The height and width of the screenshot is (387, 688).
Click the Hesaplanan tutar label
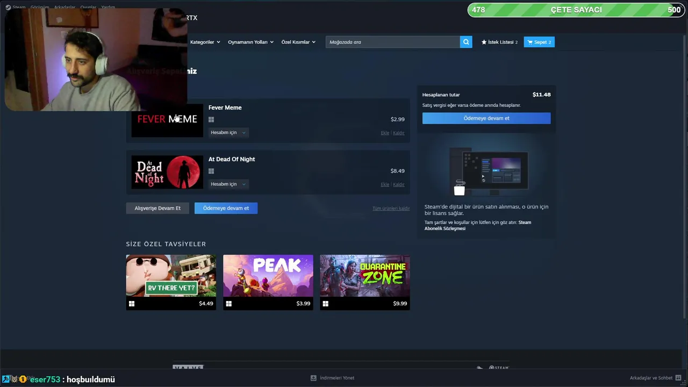(441, 95)
